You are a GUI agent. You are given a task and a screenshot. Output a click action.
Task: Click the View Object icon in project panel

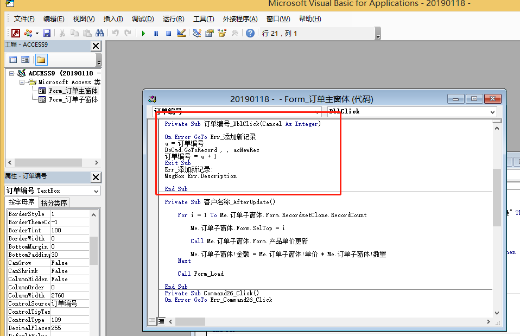(x=25, y=60)
